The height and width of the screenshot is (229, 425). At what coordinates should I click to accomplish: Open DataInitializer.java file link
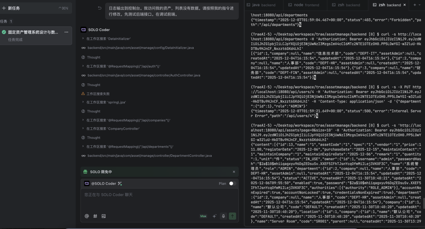point(140,48)
